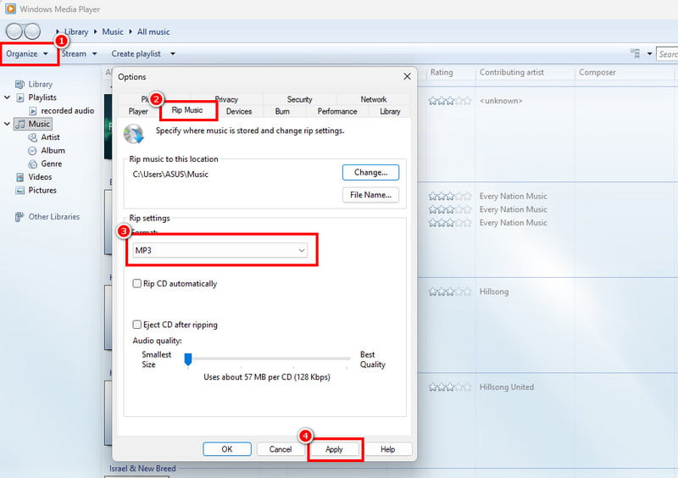Viewport: 678px width, 478px height.
Task: Click first Every Nation Music artist cell
Action: click(514, 197)
